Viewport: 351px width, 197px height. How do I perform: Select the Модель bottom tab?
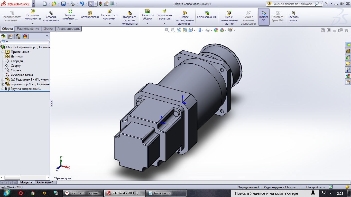(26, 182)
